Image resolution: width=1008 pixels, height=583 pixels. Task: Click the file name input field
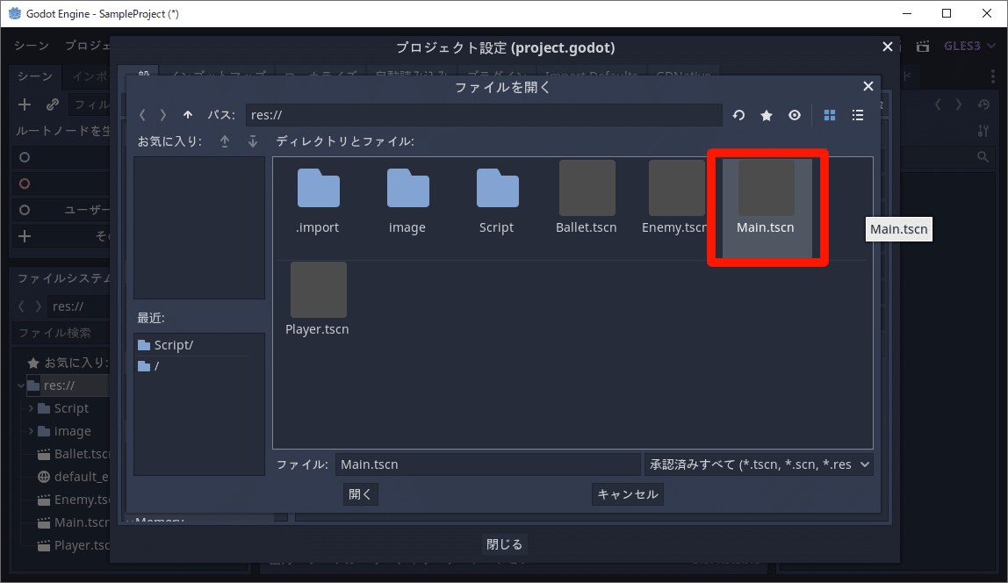pyautogui.click(x=488, y=464)
